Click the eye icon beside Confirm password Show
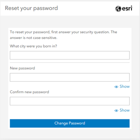 (x=116, y=111)
